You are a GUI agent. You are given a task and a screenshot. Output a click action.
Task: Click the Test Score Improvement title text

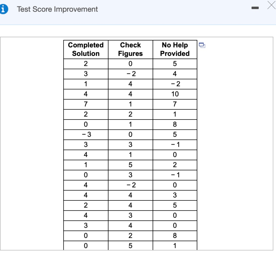click(x=57, y=9)
